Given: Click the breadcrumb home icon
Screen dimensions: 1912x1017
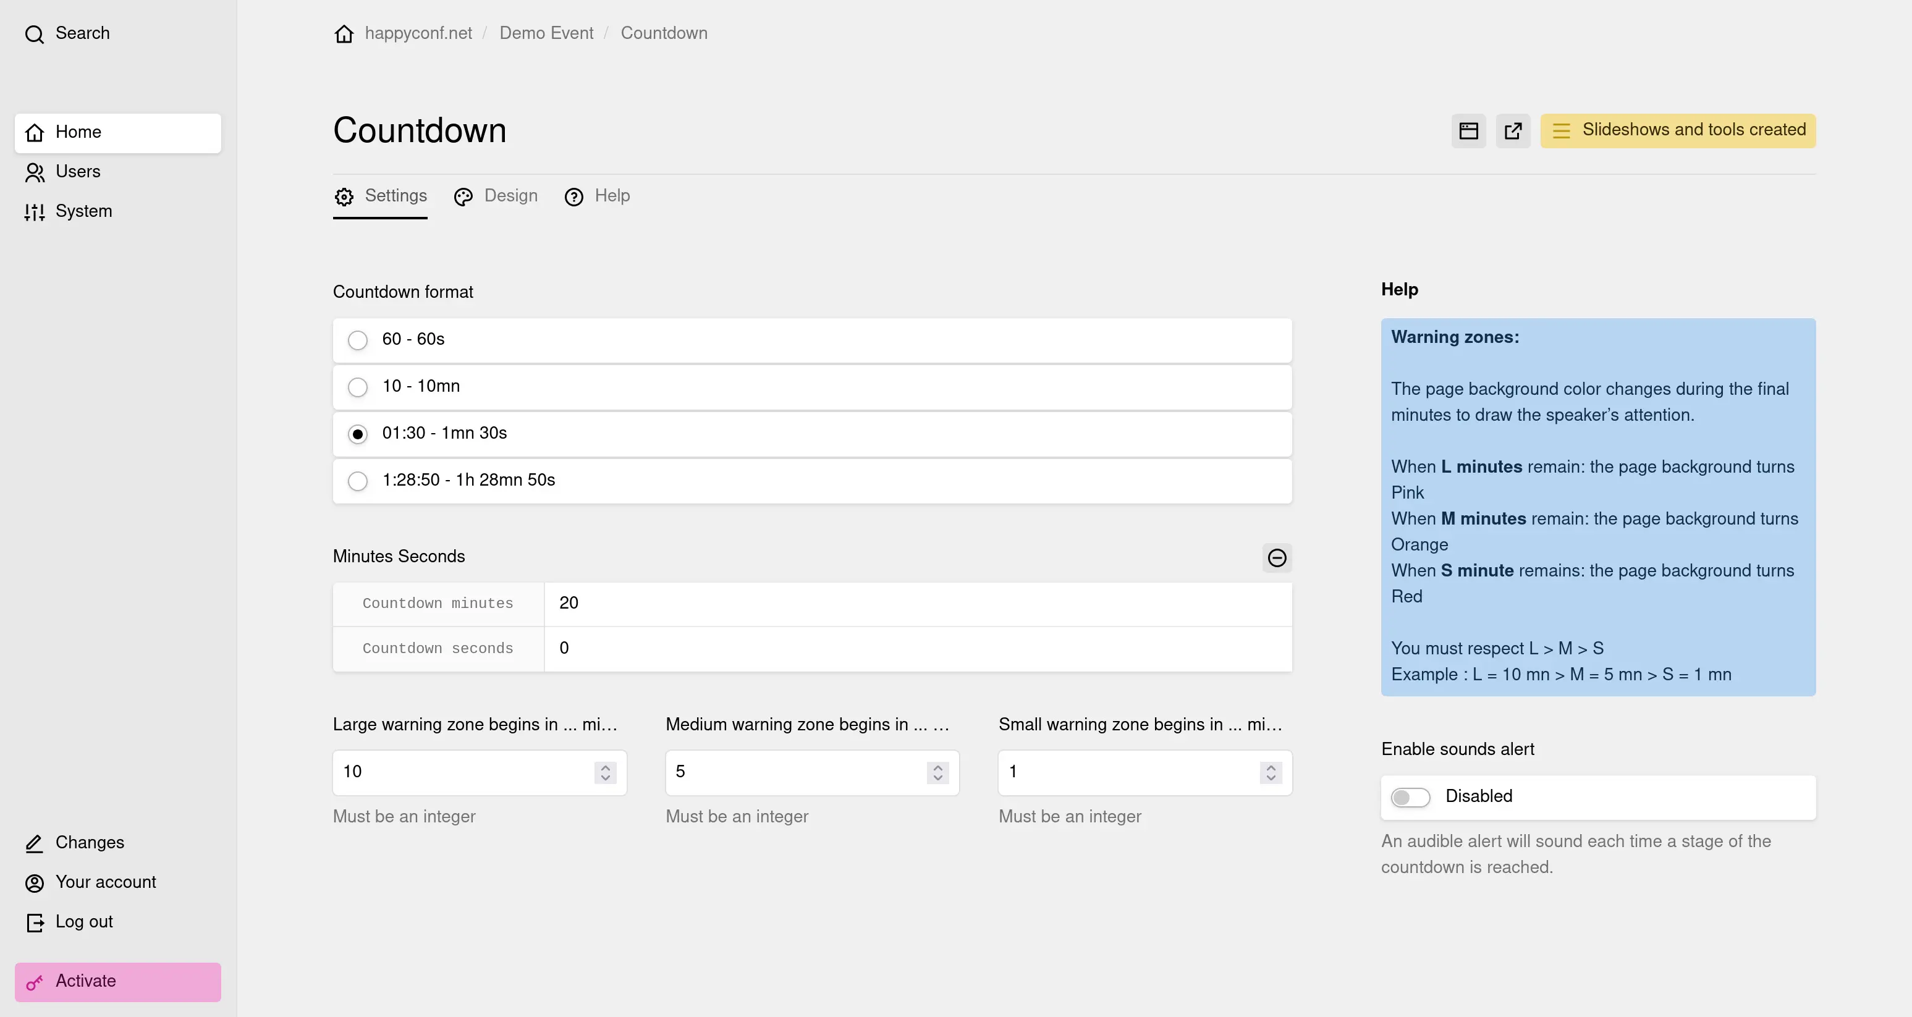Looking at the screenshot, I should (344, 33).
